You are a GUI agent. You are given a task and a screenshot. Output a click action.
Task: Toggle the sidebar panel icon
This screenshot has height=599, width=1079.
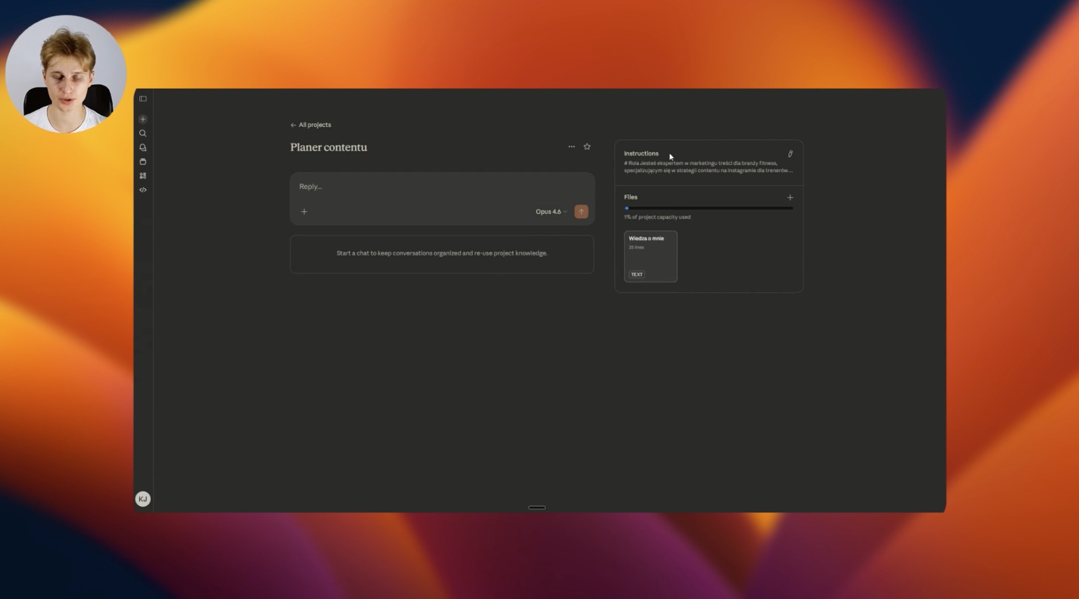pos(143,98)
